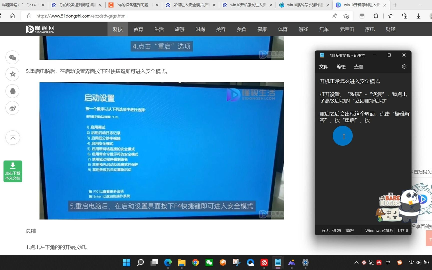The height and width of the screenshot is (270, 432).
Task: Close the 如何进入安全模式 browser tab
Action: [214, 5]
